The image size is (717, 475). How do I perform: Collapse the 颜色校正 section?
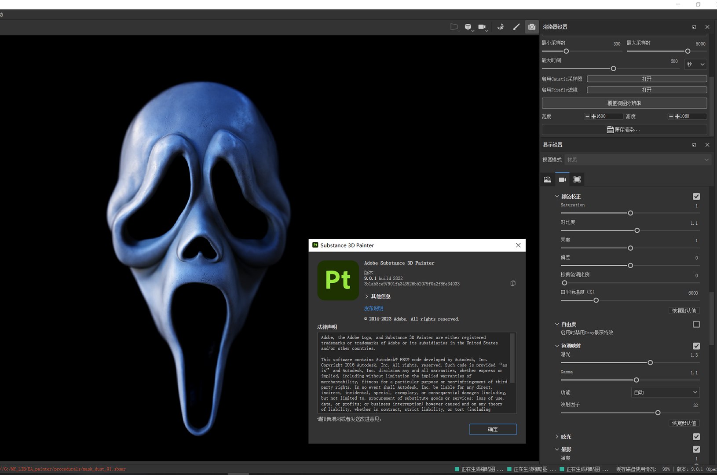(x=557, y=197)
